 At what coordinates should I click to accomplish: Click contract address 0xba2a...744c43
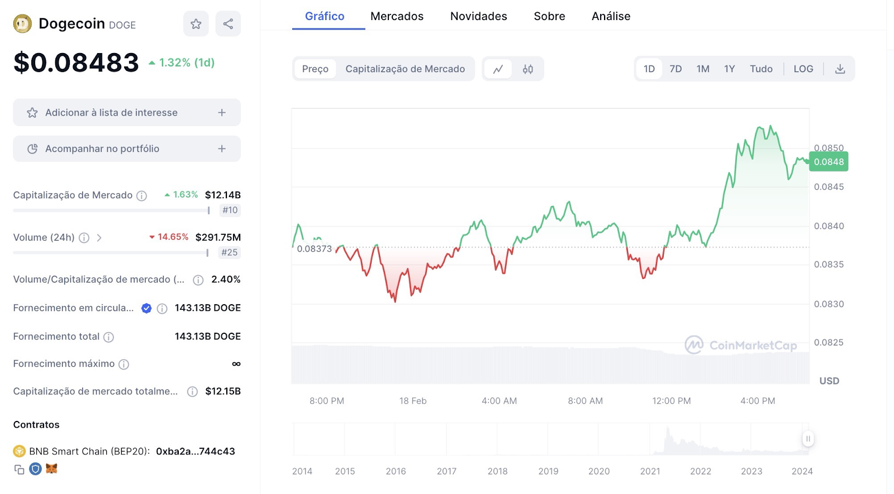click(196, 452)
